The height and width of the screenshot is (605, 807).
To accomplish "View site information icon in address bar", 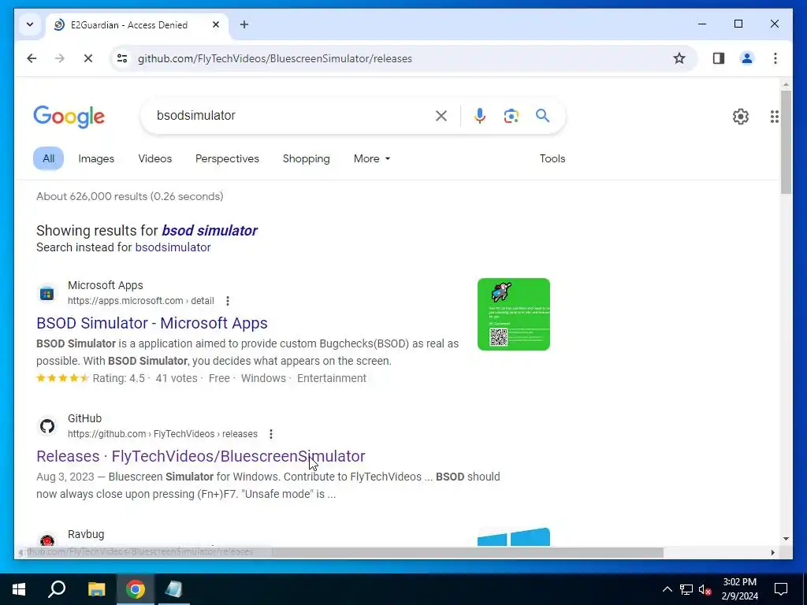I will click(122, 58).
